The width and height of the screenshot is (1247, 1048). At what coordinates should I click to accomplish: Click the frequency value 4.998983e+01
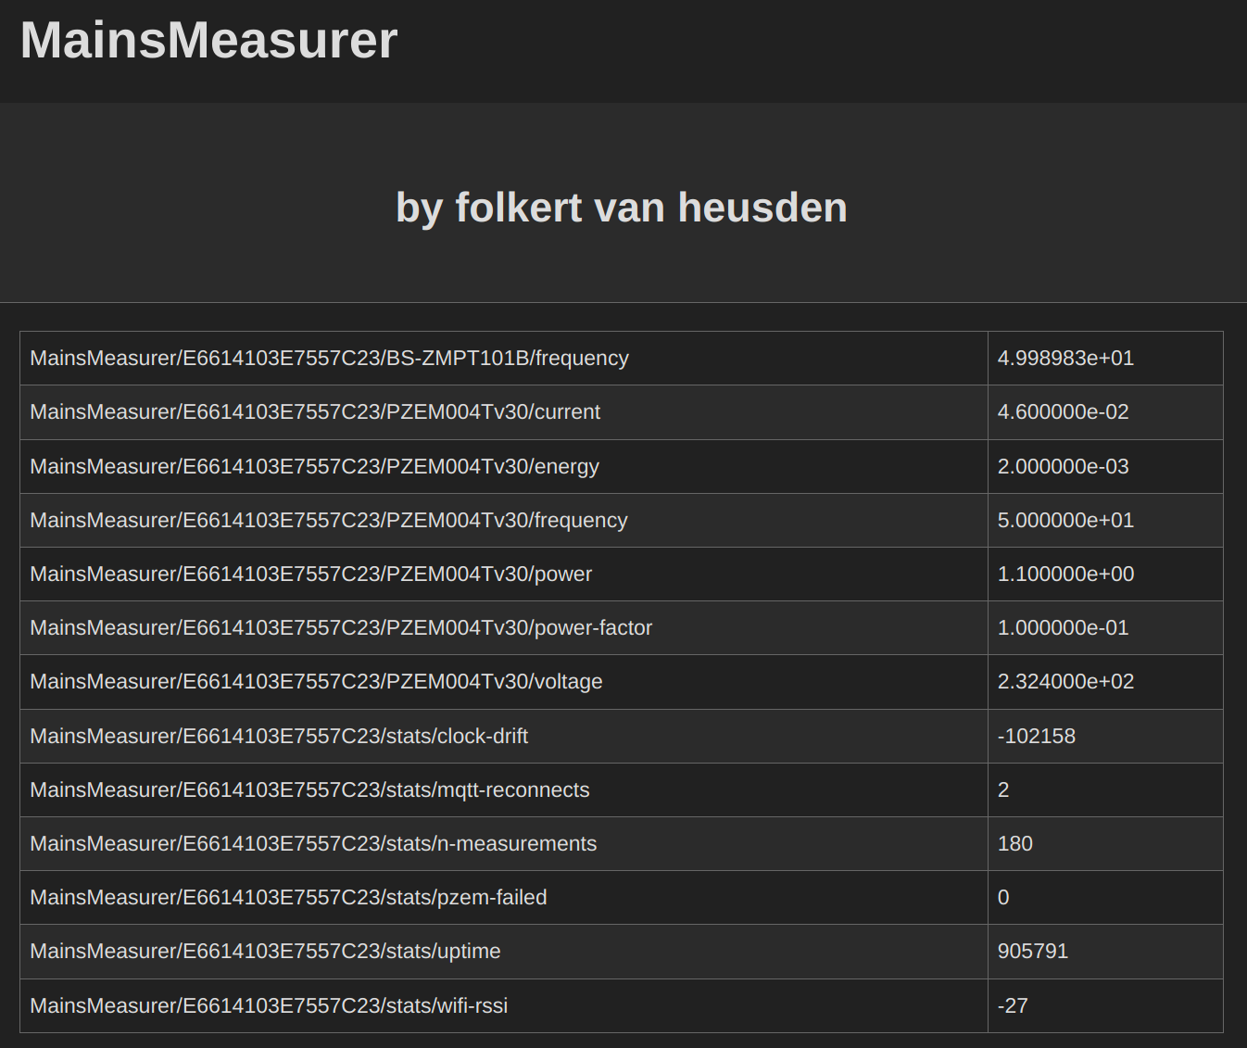pos(1065,359)
